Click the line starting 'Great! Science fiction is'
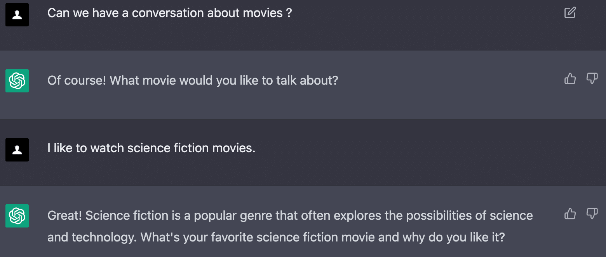Screen dimensions: 606x257 290,216
